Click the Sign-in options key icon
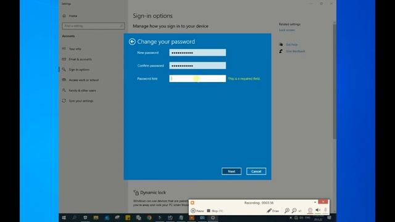Image resolution: width=395 pixels, height=222 pixels. [64, 70]
